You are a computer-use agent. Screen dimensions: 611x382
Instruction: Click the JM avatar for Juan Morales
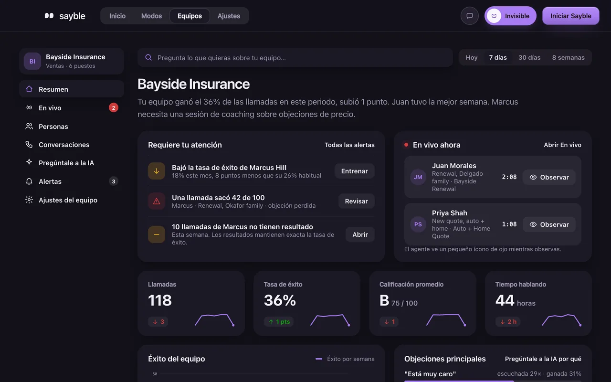point(418,177)
